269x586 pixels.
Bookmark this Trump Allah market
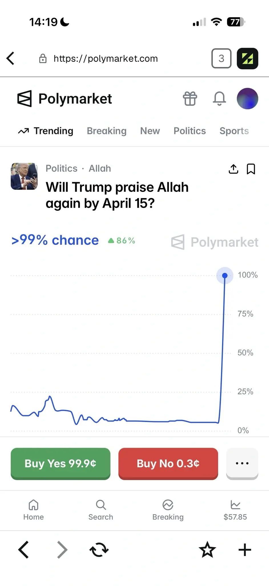251,169
